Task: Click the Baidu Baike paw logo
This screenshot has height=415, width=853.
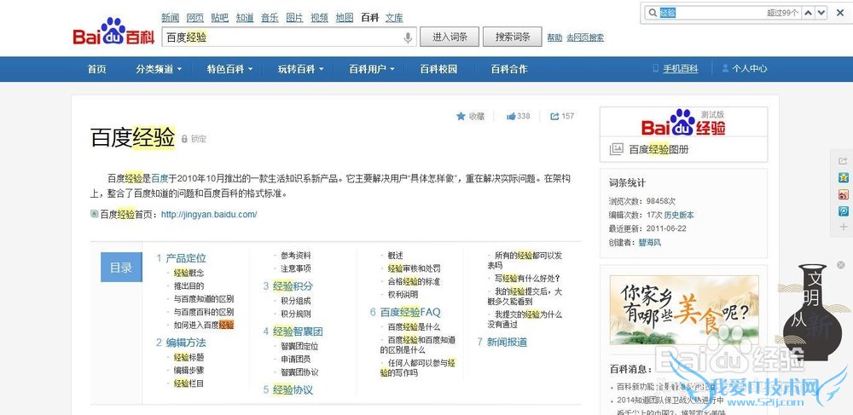Action: pyautogui.click(x=113, y=31)
